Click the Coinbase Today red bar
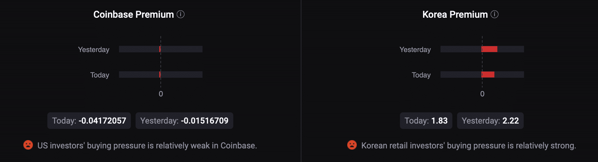Viewport: 598px width, 162px height. pyautogui.click(x=160, y=74)
